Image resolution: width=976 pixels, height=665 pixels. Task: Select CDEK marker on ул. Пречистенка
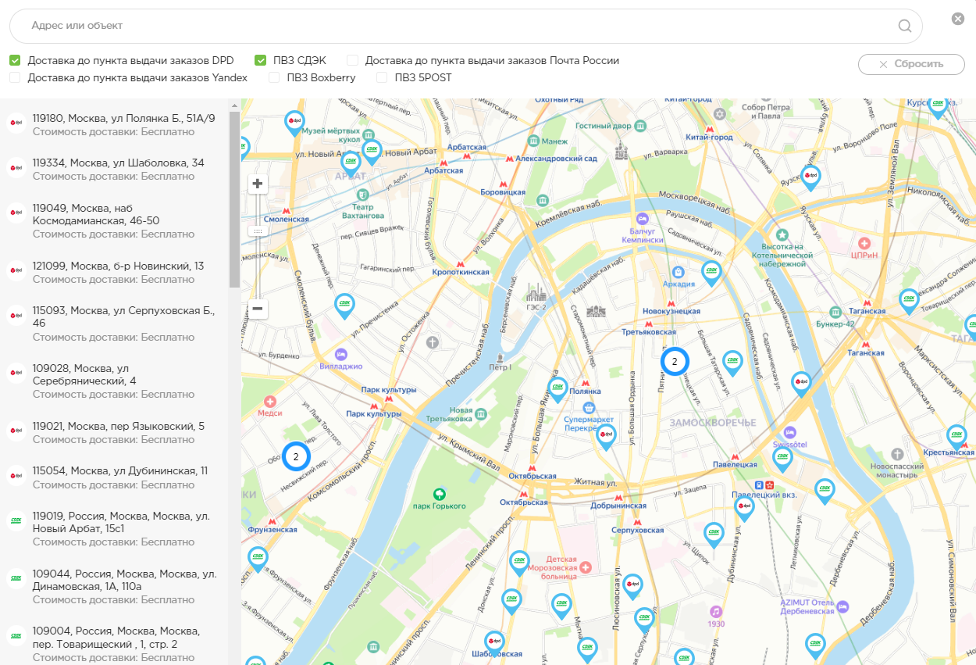point(344,306)
